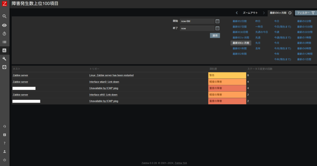Click the Zabbix logo icon
The width and height of the screenshot is (317, 166).
4,4
